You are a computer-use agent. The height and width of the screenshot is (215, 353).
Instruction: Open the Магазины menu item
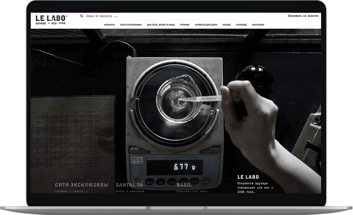pyautogui.click(x=258, y=25)
